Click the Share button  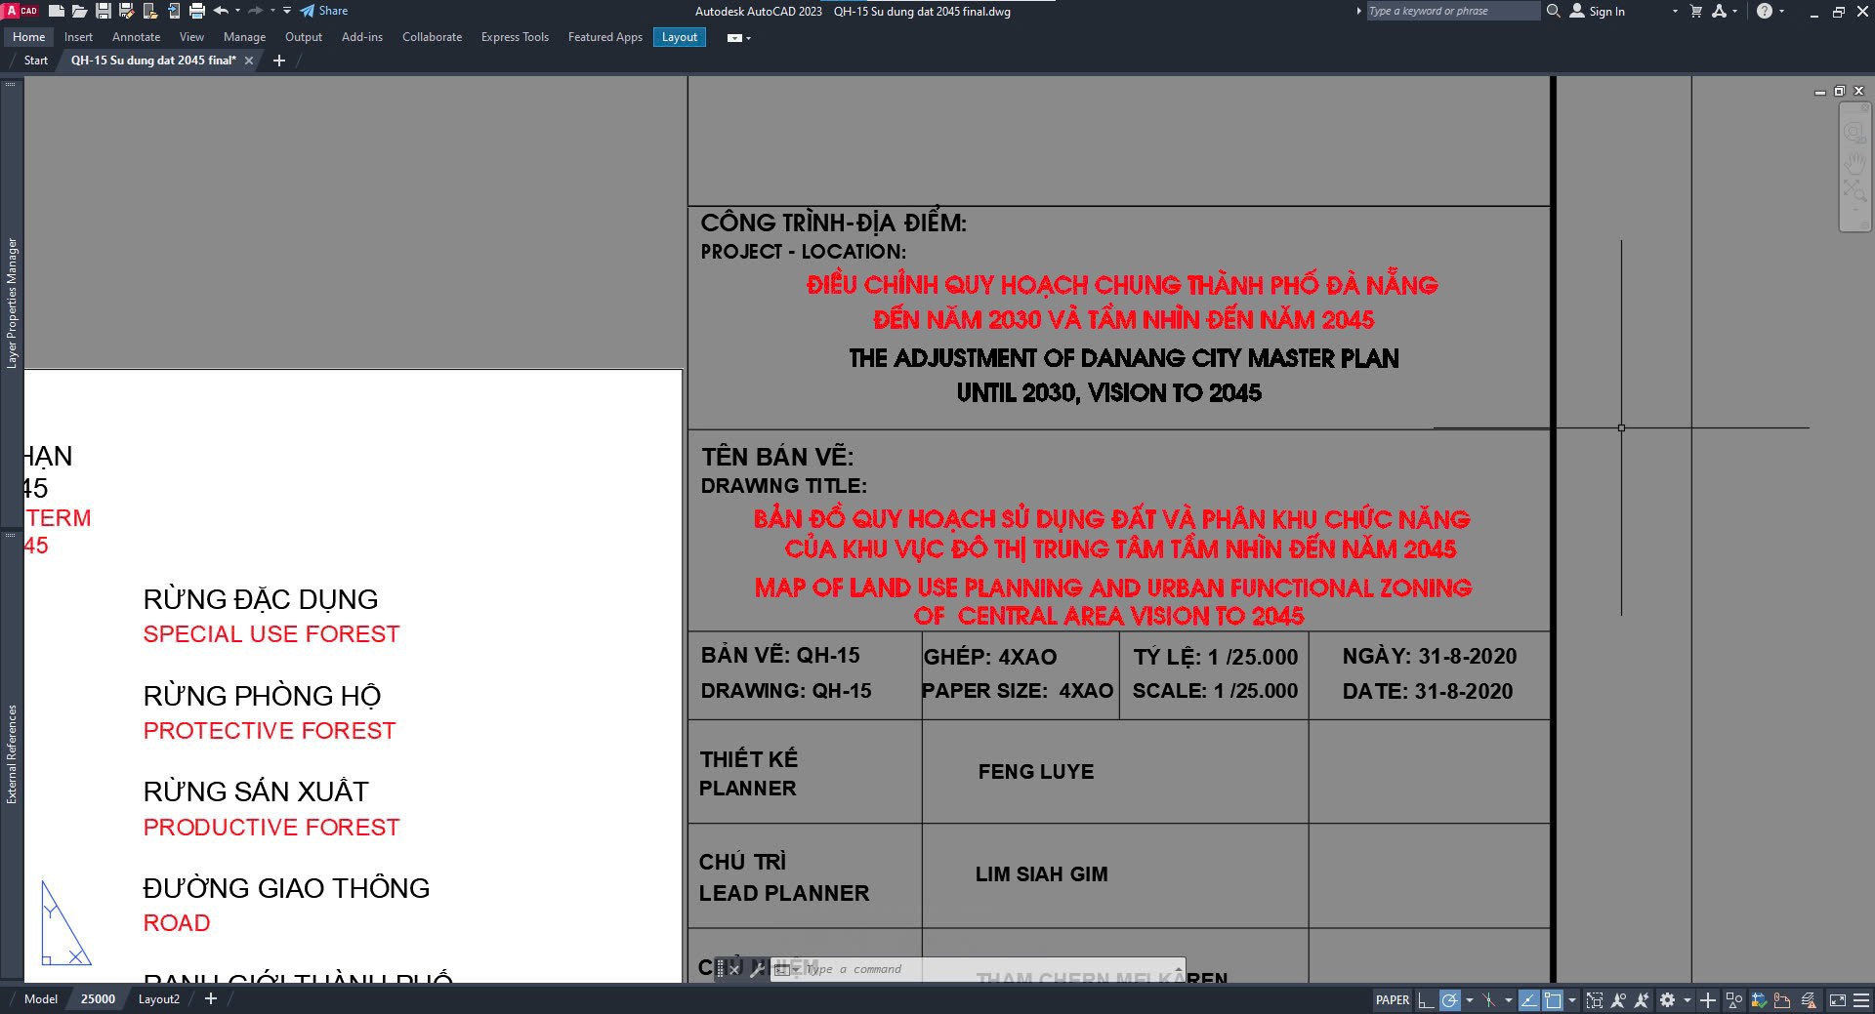324,11
